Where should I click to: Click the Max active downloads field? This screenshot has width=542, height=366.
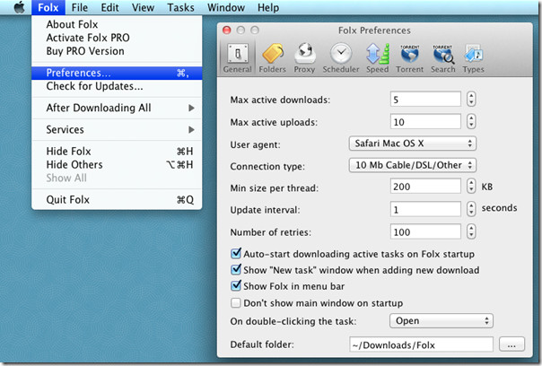click(x=425, y=100)
